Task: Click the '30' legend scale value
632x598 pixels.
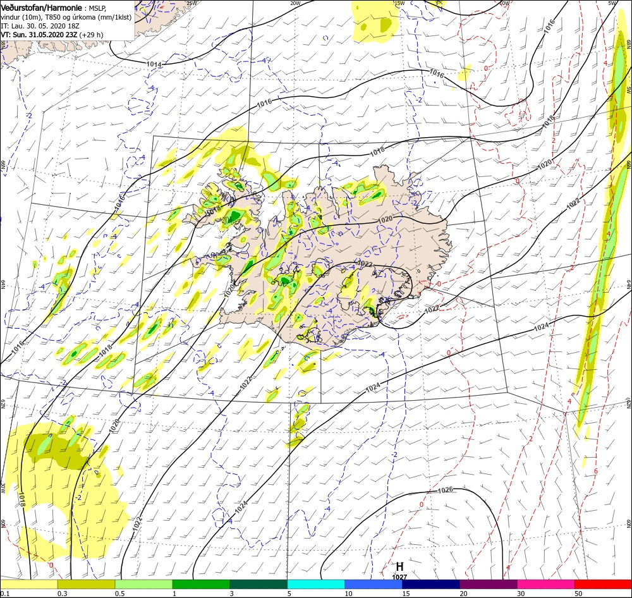Action: (x=521, y=594)
